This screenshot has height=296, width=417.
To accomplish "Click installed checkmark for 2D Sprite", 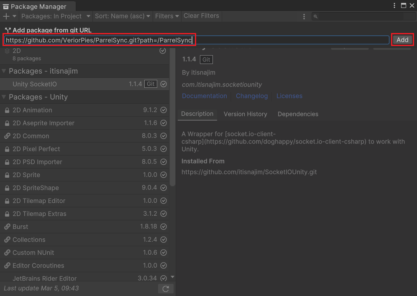I will [x=164, y=175].
